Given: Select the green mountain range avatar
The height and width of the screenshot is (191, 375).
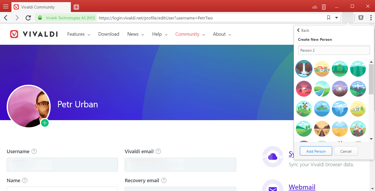Looking at the screenshot, I should 358,89.
